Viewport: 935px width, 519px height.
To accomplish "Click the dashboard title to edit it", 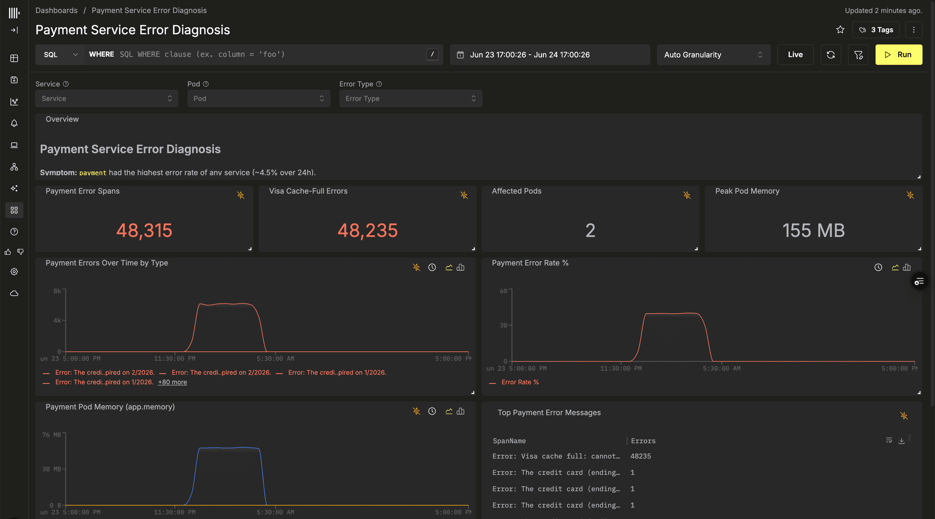I will coord(133,30).
